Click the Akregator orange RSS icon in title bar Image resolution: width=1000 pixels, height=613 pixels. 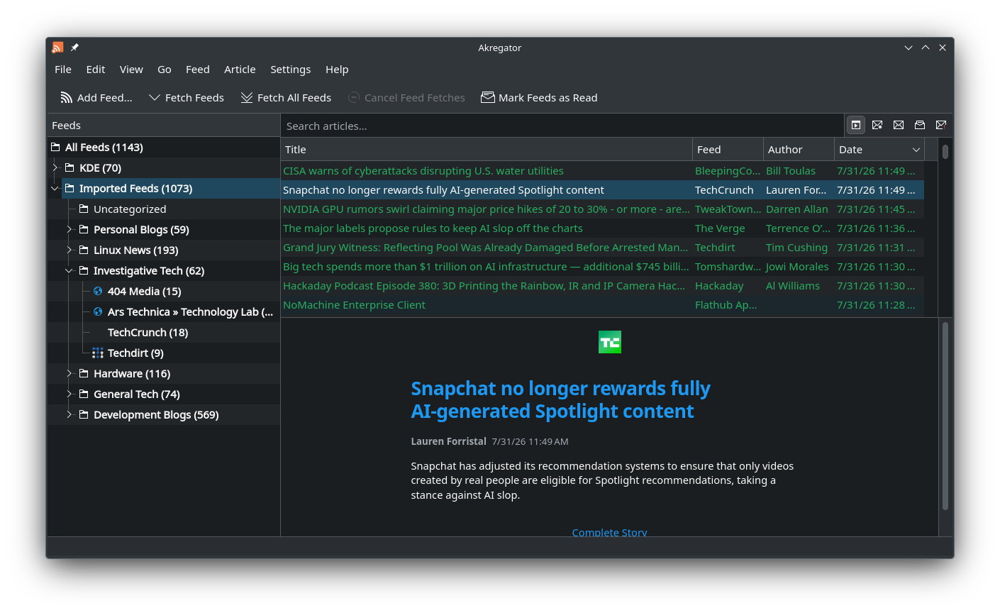tap(58, 48)
